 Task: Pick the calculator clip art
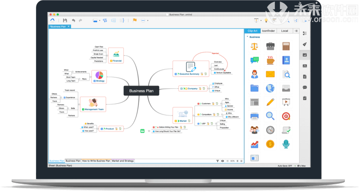click(286, 46)
